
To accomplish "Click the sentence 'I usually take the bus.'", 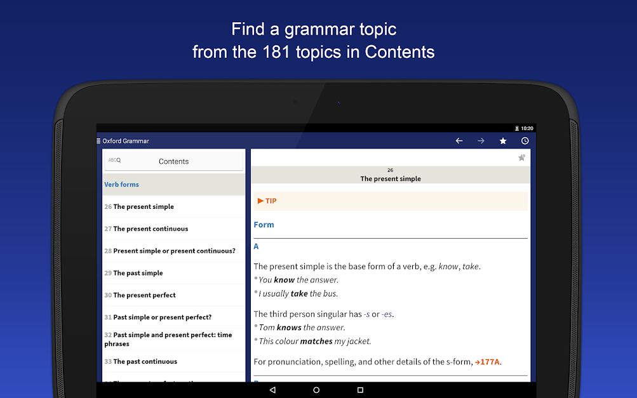I will [298, 294].
